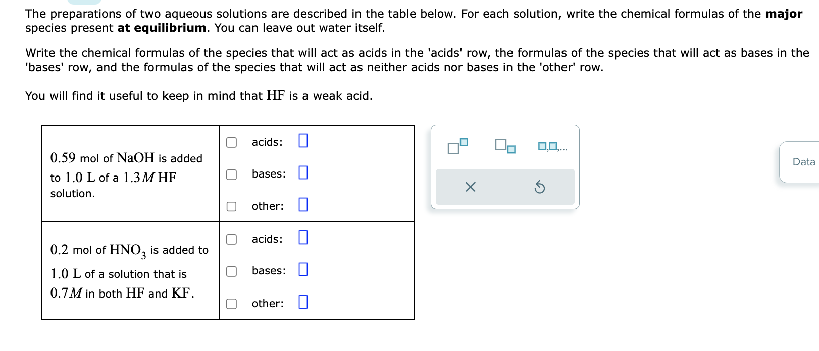Click the other answer box for HNO3 solution
Image resolution: width=819 pixels, height=351 pixels.
coord(302,302)
